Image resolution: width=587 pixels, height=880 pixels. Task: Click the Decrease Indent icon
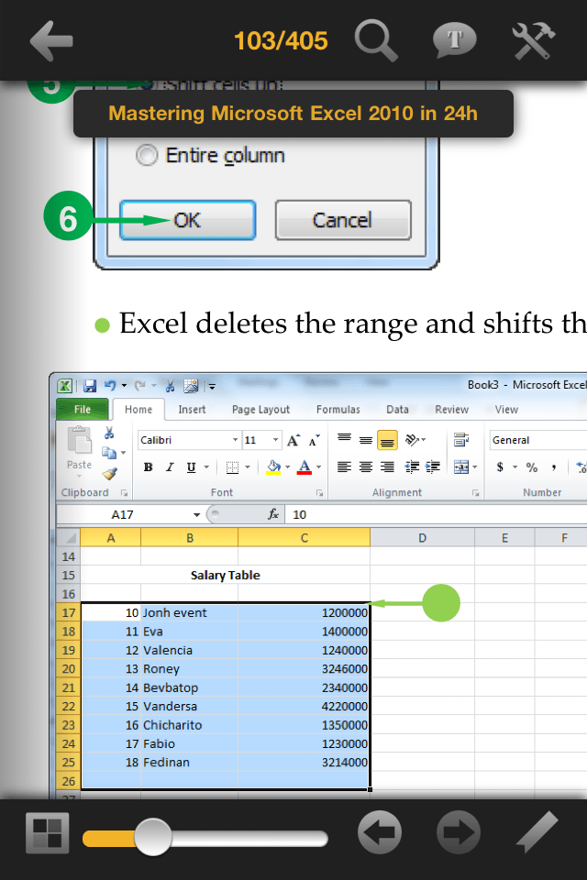(x=412, y=467)
